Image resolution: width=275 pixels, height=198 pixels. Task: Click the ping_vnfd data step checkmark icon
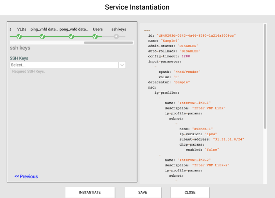[42, 37]
